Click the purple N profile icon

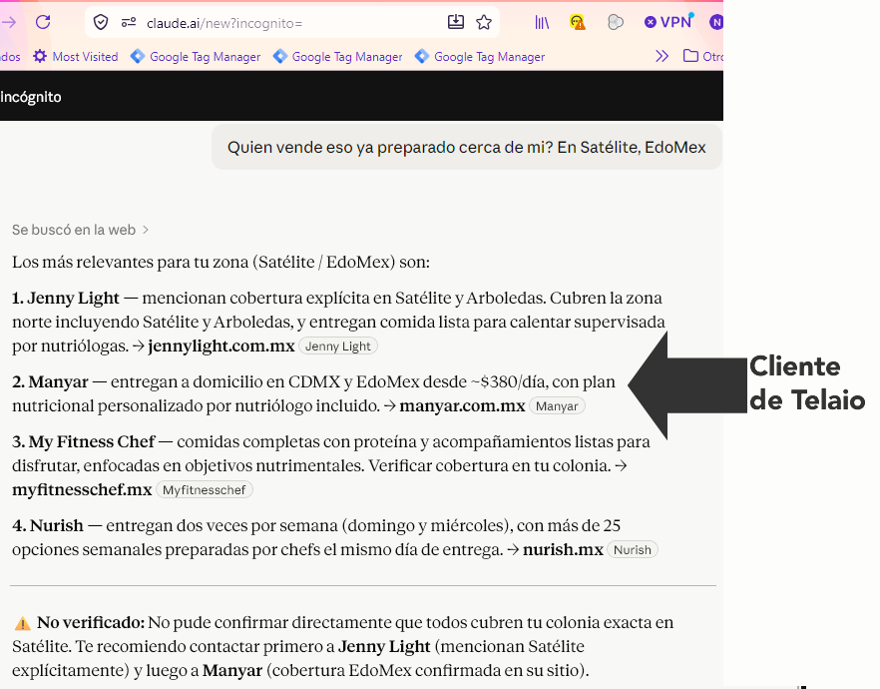(716, 22)
